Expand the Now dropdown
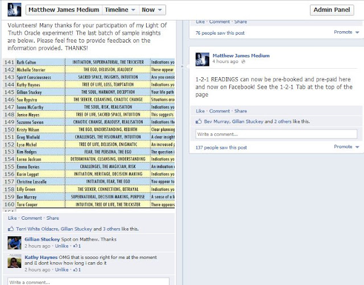364x285 pixels. coord(152,10)
